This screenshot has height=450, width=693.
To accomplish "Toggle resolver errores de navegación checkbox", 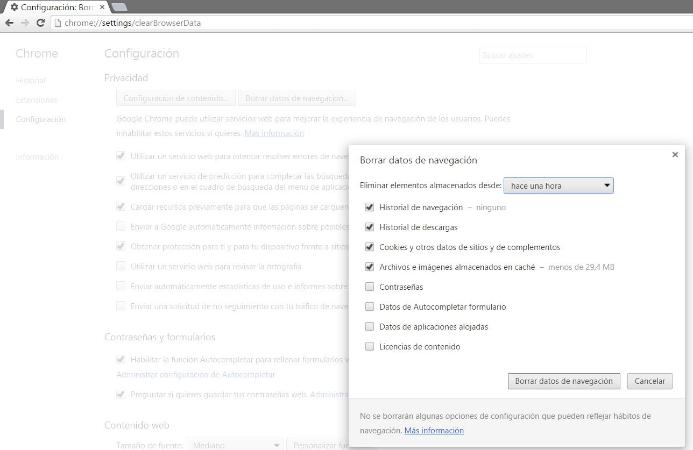I will (x=121, y=156).
